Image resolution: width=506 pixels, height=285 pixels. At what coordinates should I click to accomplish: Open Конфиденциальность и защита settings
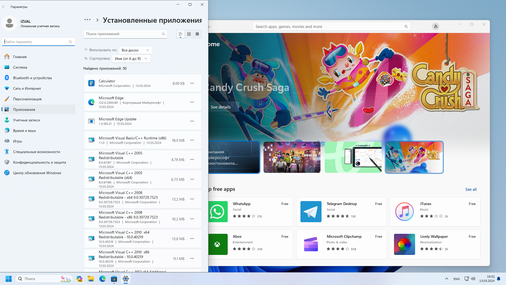38,162
